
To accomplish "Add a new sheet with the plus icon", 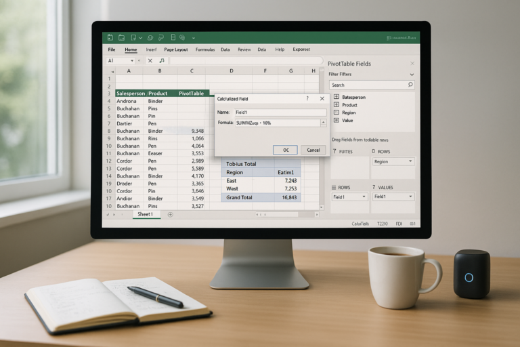I will (170, 215).
